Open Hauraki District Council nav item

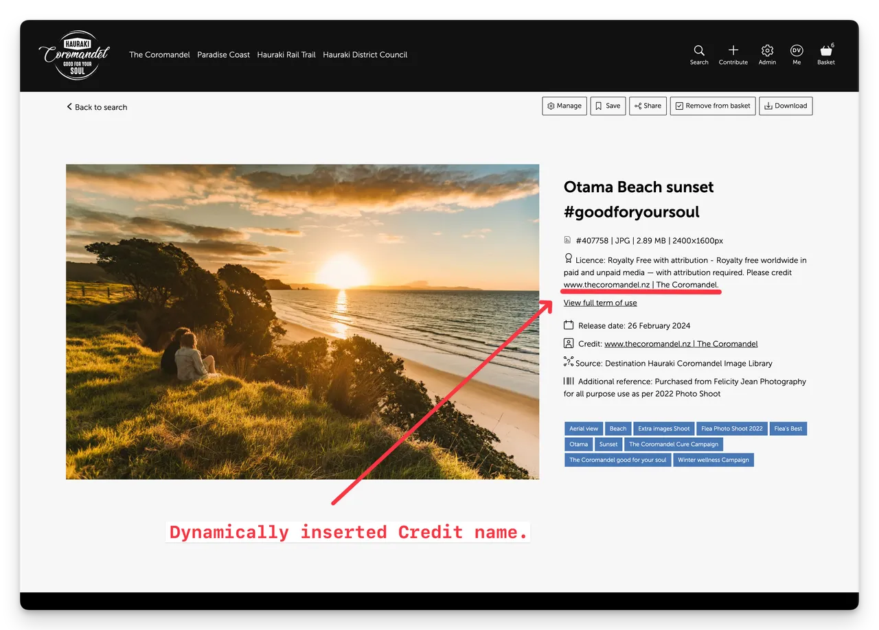[365, 54]
